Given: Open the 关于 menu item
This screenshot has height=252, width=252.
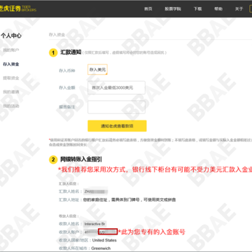Looking at the screenshot, I should (239, 9).
